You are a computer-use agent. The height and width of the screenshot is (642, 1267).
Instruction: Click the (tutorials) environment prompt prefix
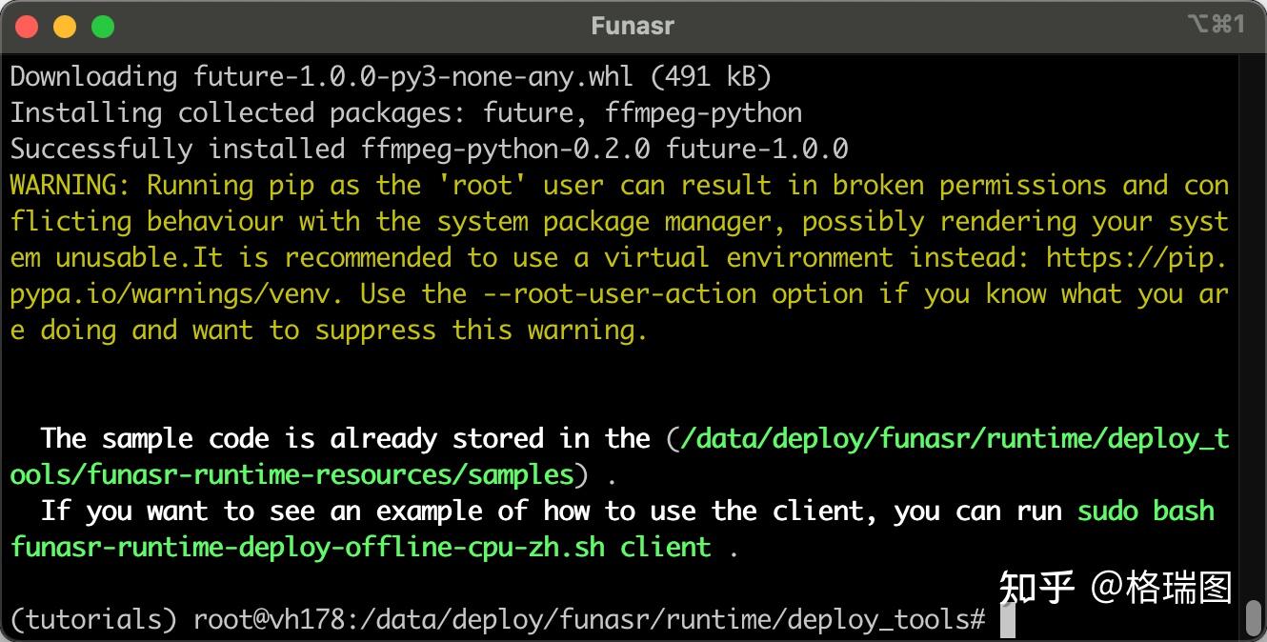coord(93,620)
